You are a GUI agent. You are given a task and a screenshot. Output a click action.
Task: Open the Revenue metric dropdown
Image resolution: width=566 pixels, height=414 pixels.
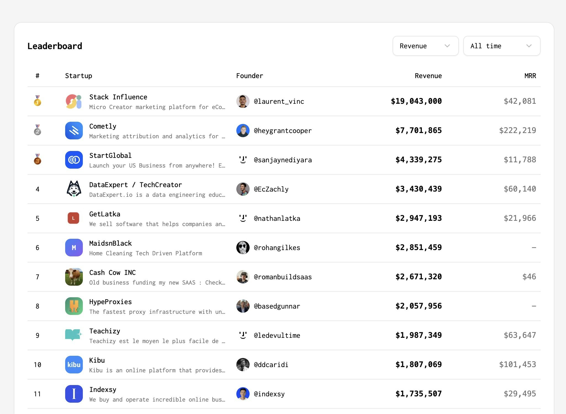point(425,46)
